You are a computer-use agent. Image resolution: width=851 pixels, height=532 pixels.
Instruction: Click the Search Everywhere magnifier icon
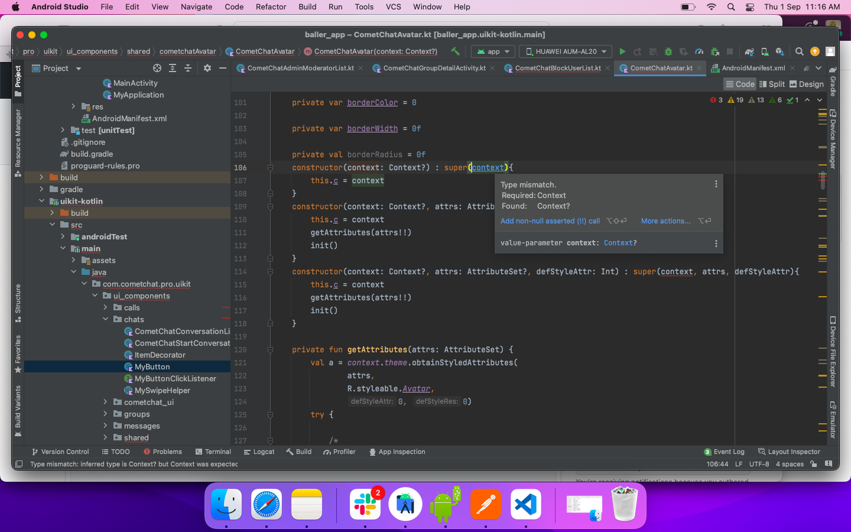coord(799,51)
